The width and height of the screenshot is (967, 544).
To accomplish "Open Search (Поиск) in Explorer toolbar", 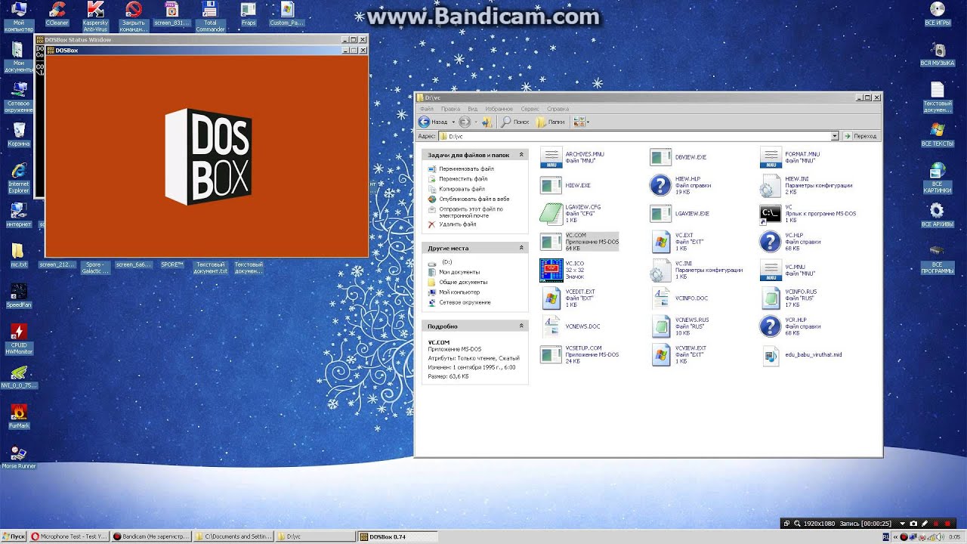I will [514, 122].
